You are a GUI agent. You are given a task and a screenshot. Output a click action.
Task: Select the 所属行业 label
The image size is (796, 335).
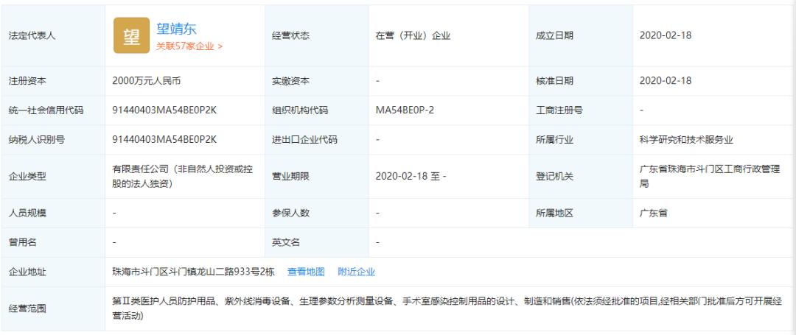(554, 139)
